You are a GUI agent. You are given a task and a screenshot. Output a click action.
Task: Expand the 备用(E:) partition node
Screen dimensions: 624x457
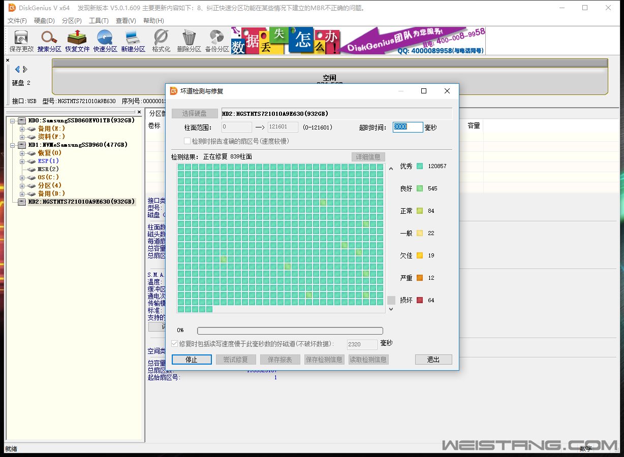(x=22, y=128)
